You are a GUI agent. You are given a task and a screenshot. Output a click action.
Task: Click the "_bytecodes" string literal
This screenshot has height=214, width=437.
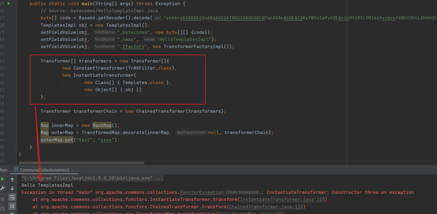(x=134, y=32)
